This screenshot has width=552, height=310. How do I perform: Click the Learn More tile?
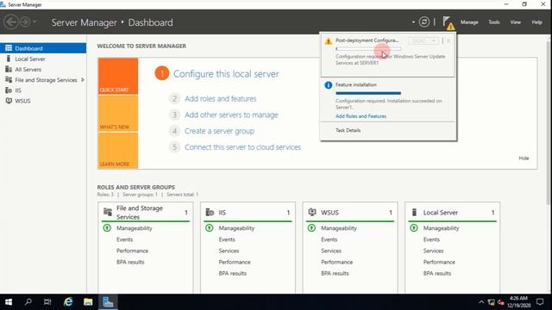[x=118, y=151]
